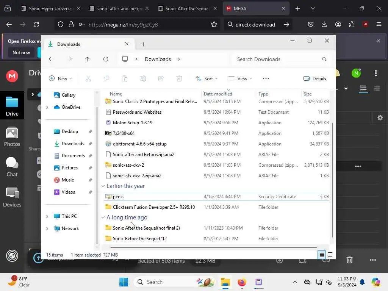Click the search magnifier in Search Downloads
This screenshot has width=388, height=291.
324,59
